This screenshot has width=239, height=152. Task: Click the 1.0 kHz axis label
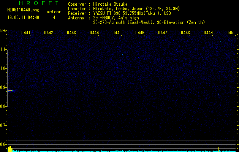pyautogui.click(x=3, y=68)
